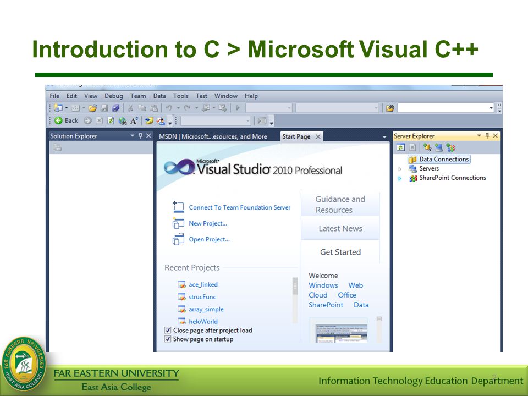Click the Copy toolbar icon
This screenshot has width=528, height=396.
pos(142,108)
